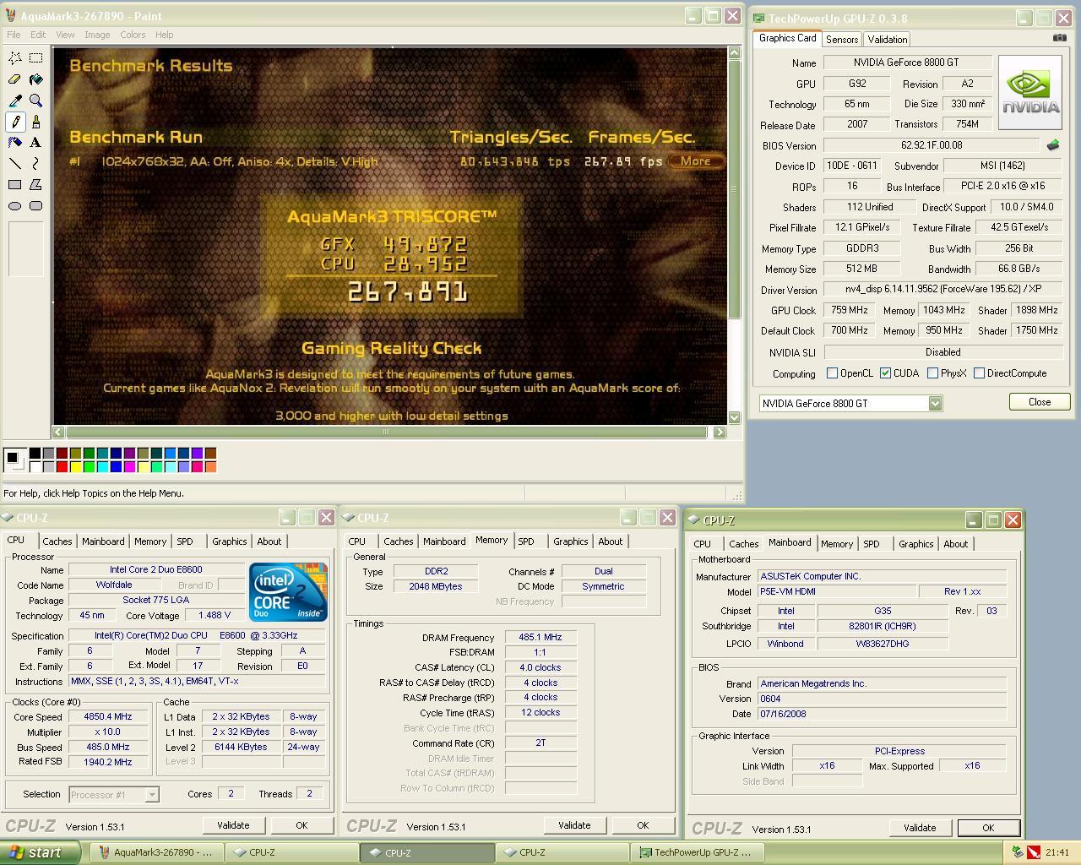This screenshot has height=865, width=1081.
Task: Pick the bright green swatch in the Paint palette
Action: pos(89,466)
